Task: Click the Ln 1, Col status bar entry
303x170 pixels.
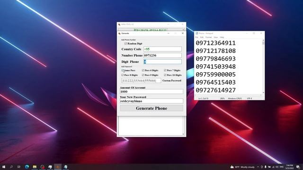Action: tap(203, 99)
